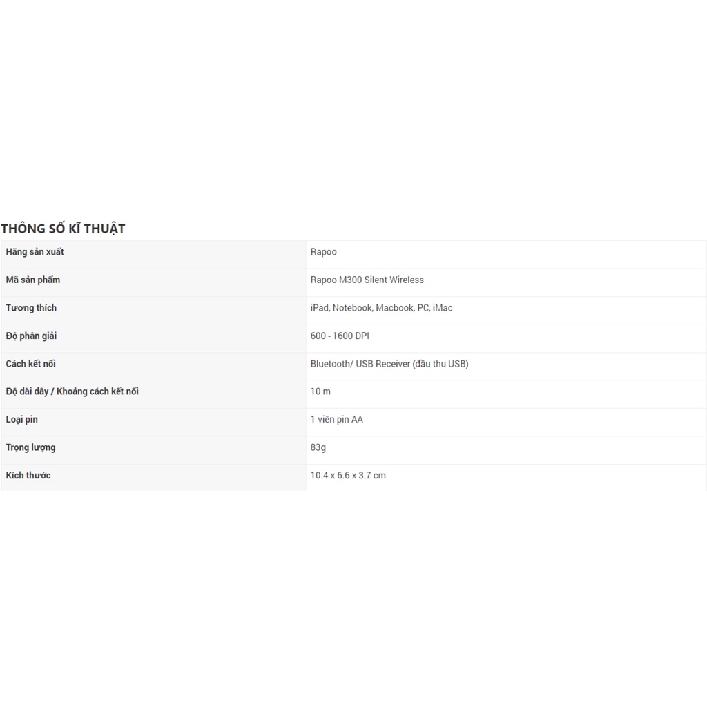Click the 10.4 x 6.6 x 3.7 cm value
707x707 pixels.
tap(348, 475)
